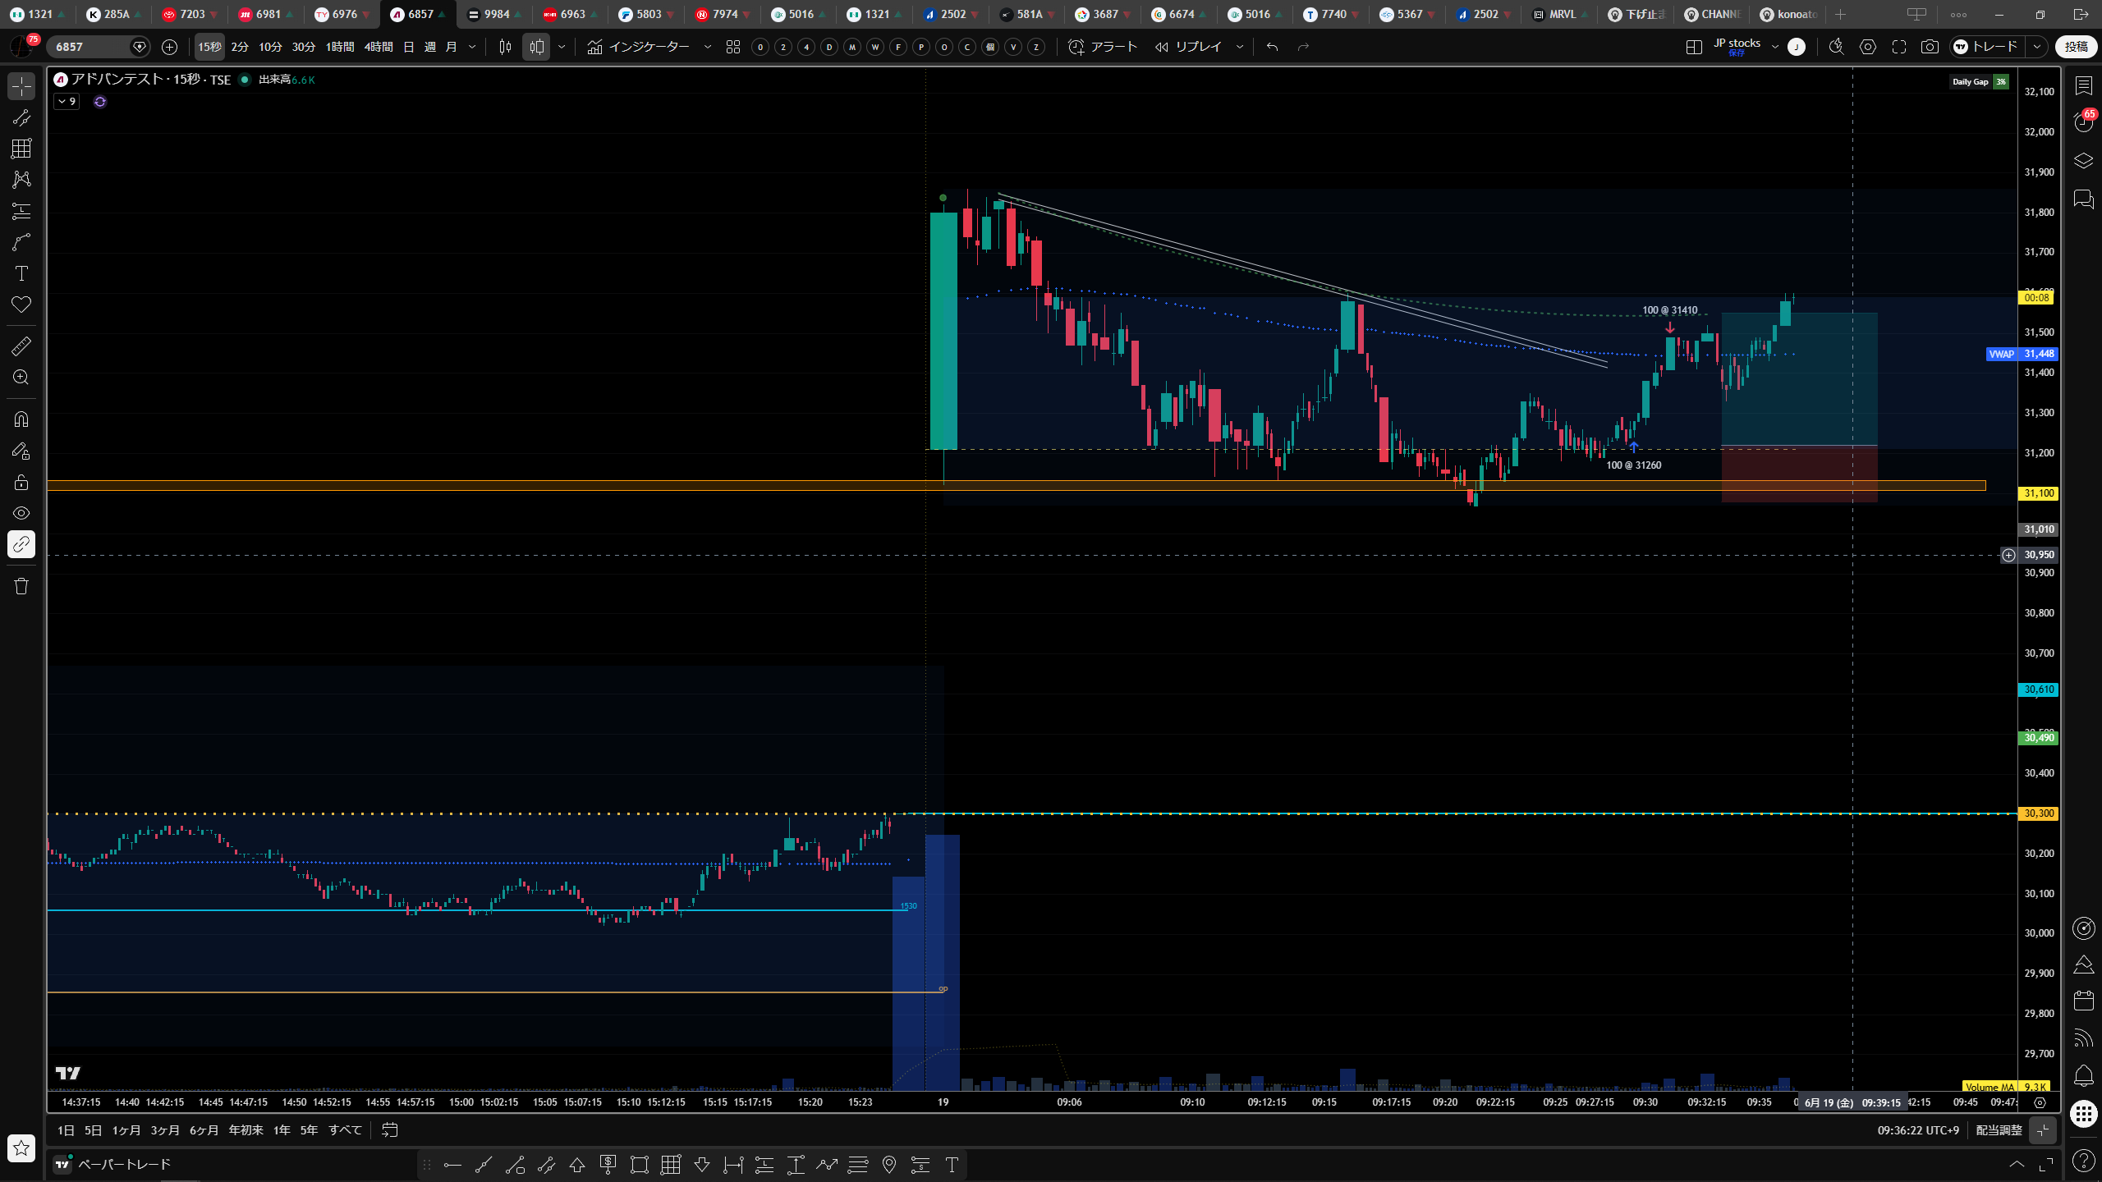Open the help center question mark
Screen dimensions: 2102x1182
click(2084, 1160)
